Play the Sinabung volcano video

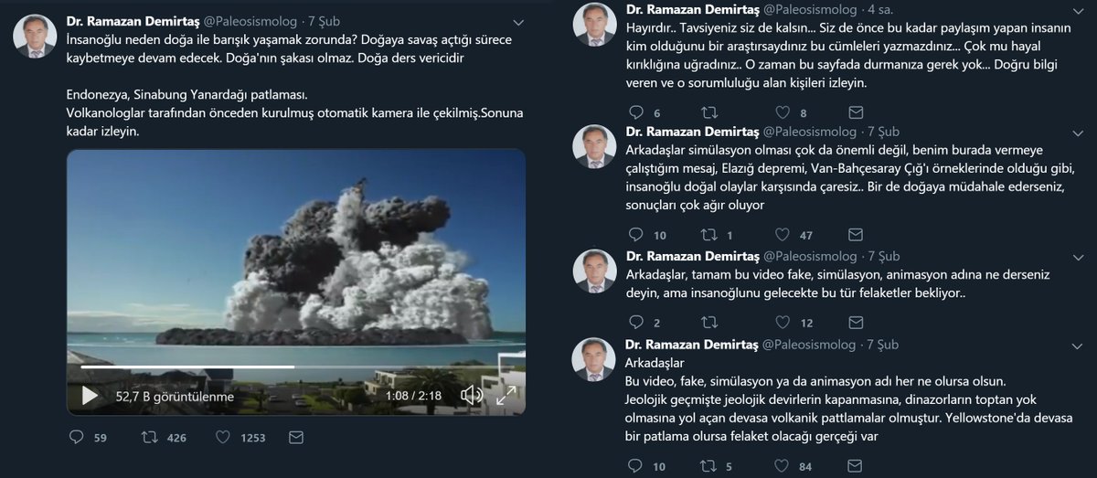click(x=90, y=396)
